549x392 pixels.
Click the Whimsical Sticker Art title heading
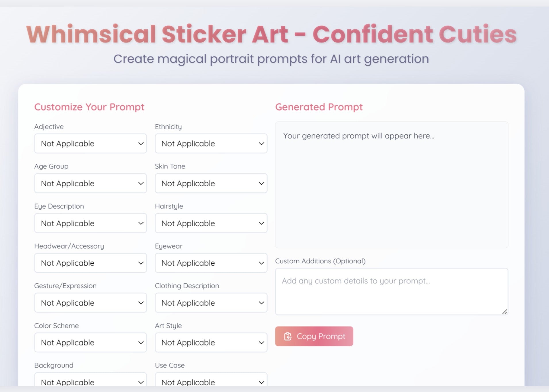point(271,34)
